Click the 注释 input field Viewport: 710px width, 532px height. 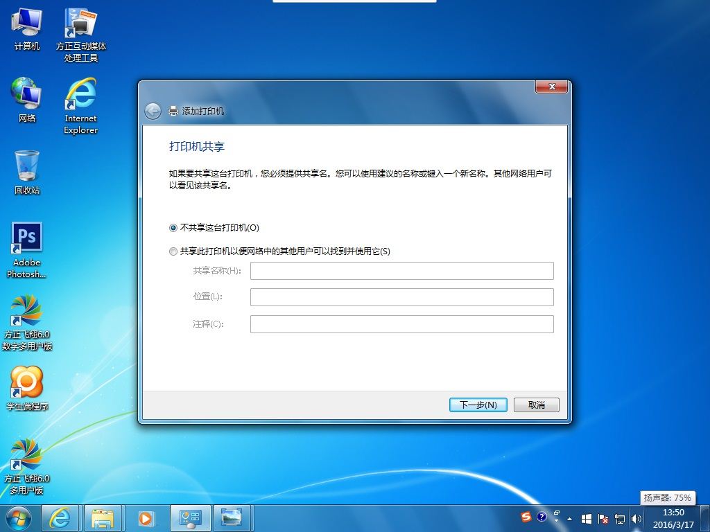[402, 324]
